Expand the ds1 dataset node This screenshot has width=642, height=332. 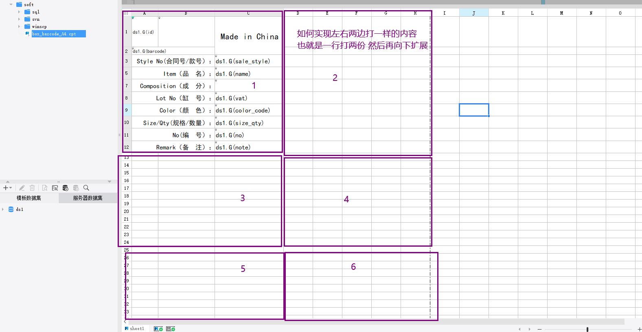point(3,209)
